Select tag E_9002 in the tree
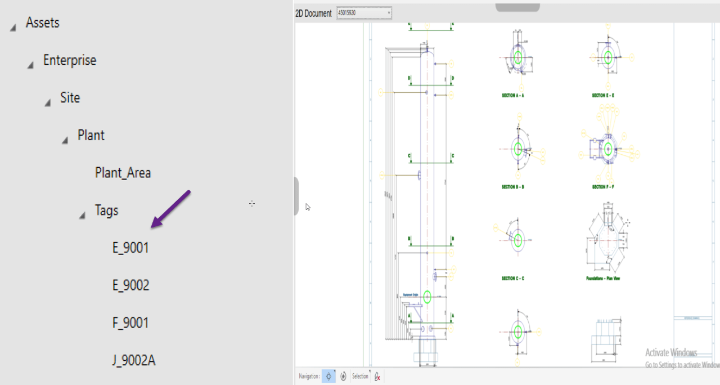The image size is (720, 385). point(130,285)
